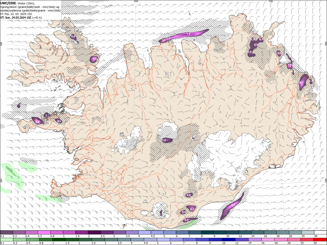Click the 'UWC/DINI: Vindur (10m)' title text

pos(17,3)
